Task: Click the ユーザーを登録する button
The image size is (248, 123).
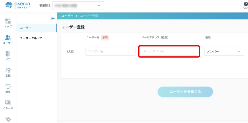Action: 185,91
